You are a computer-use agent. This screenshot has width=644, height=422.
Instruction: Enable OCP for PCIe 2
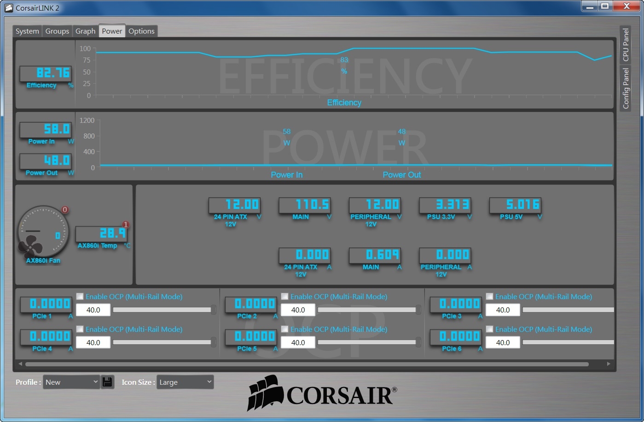pos(284,296)
